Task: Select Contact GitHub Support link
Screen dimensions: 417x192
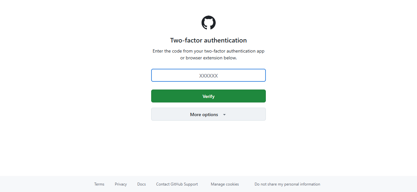Action: [177, 184]
